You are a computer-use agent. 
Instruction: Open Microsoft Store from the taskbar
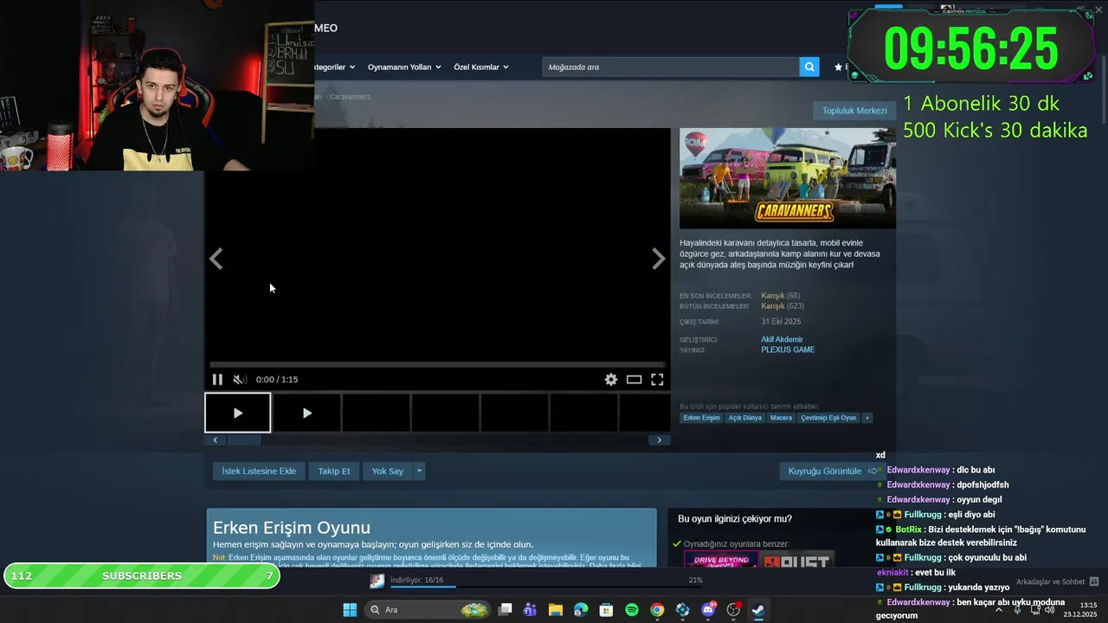pos(607,610)
